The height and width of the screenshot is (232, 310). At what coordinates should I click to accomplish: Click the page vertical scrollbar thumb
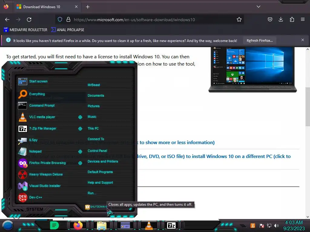(x=308, y=107)
